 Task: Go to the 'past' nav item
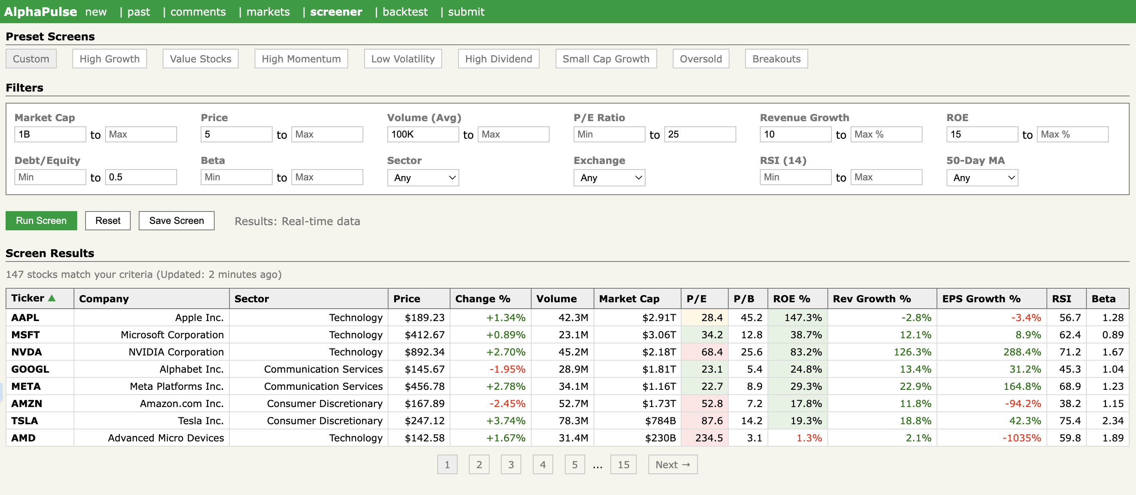point(138,12)
